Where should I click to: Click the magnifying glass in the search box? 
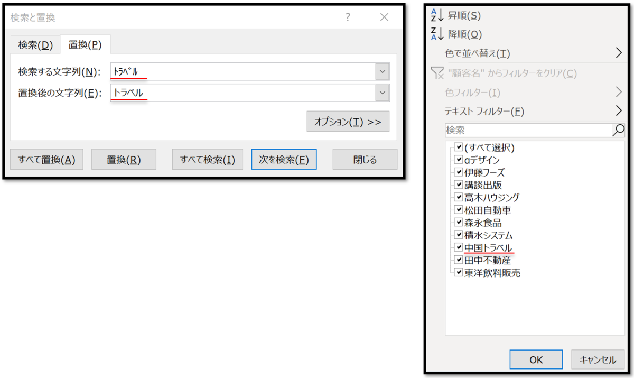coord(618,130)
